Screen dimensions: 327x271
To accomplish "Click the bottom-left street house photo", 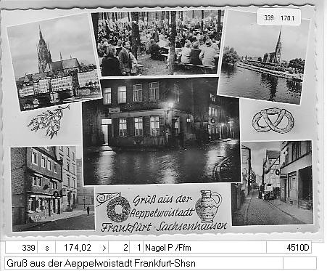I will [52, 188].
